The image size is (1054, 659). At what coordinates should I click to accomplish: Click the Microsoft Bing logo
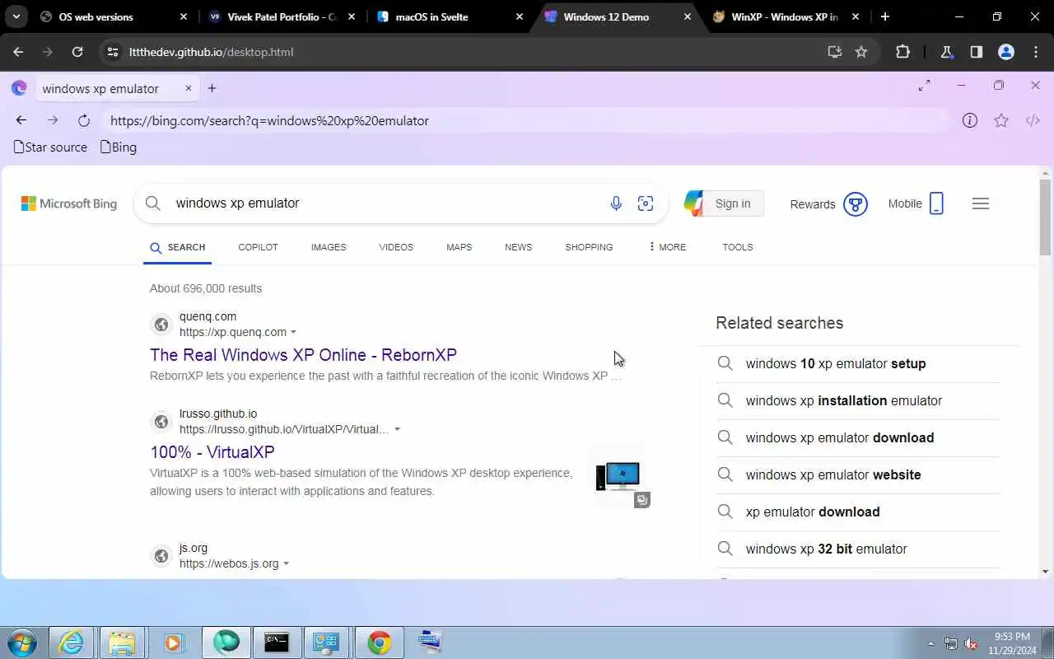(69, 203)
